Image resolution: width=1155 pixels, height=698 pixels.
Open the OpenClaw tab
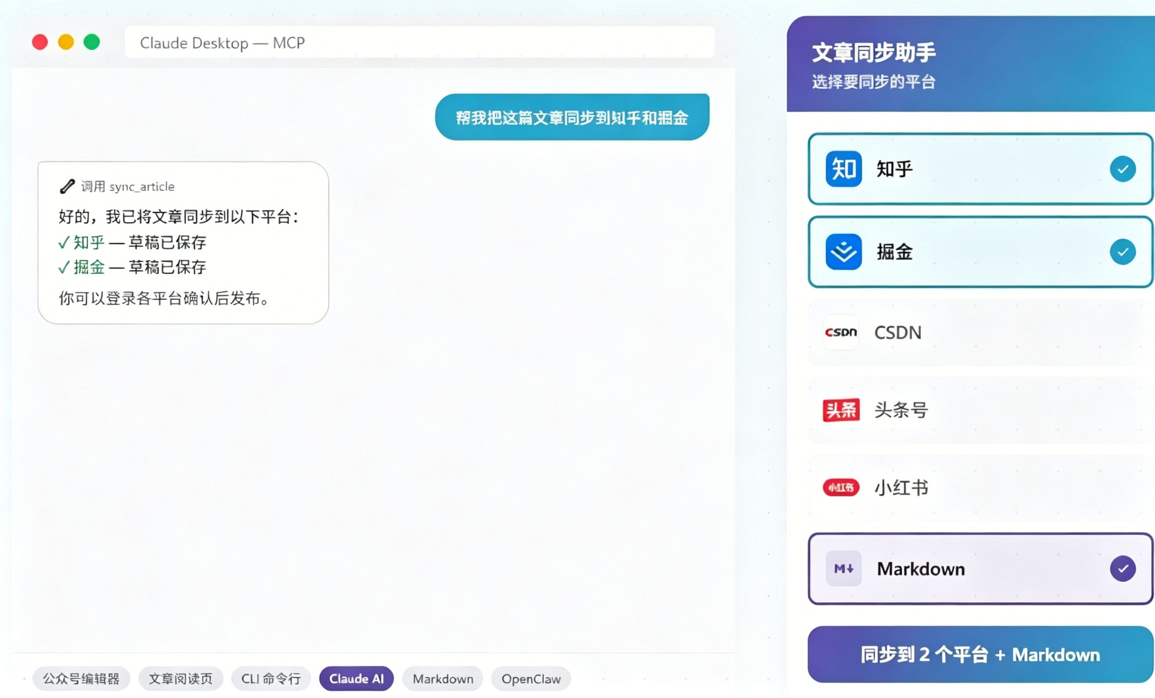[x=531, y=678]
